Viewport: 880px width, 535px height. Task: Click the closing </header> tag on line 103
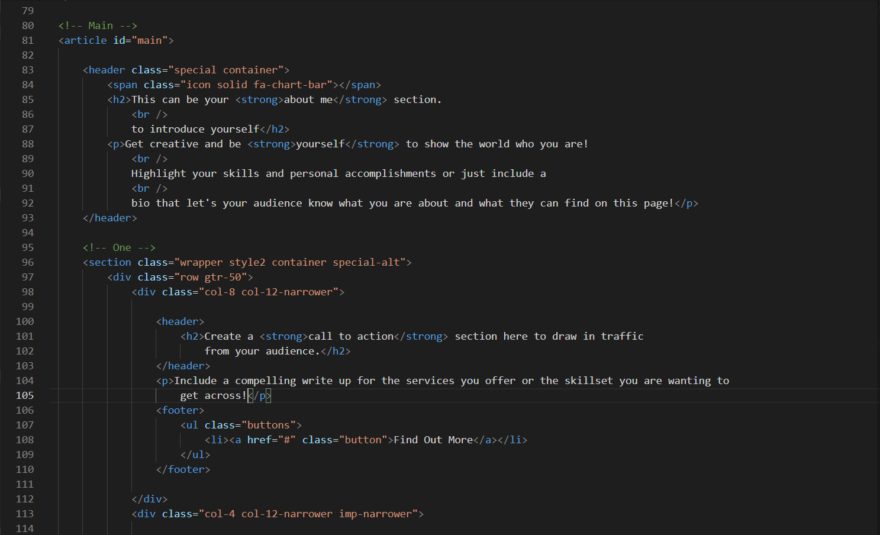(x=183, y=366)
